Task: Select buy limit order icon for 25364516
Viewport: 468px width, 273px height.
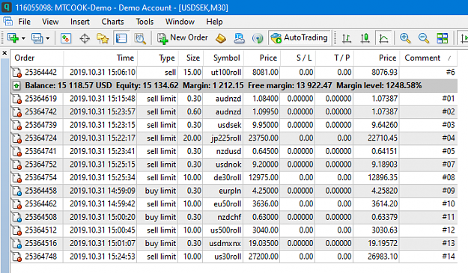Action: pyautogui.click(x=16, y=244)
